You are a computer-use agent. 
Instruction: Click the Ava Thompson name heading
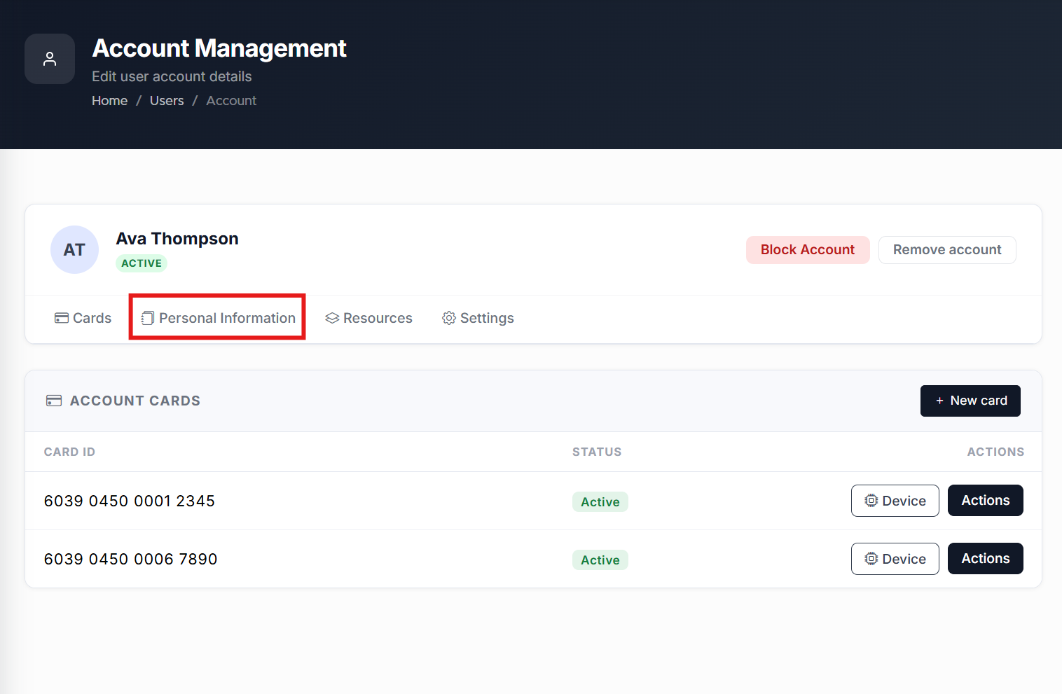tap(177, 239)
